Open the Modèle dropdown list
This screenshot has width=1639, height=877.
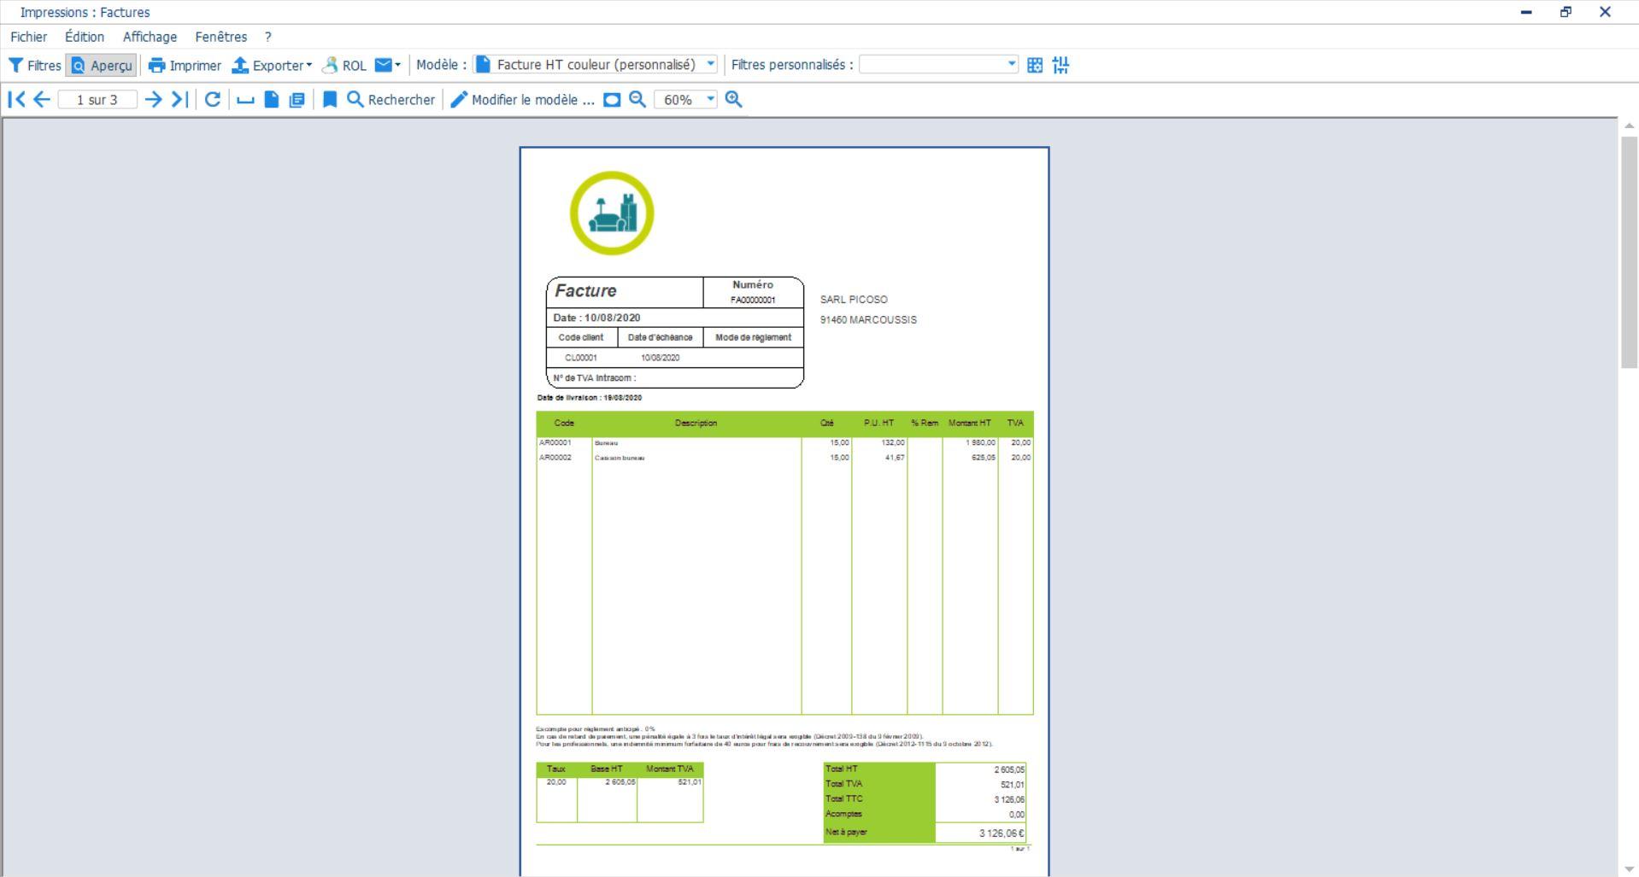click(712, 63)
